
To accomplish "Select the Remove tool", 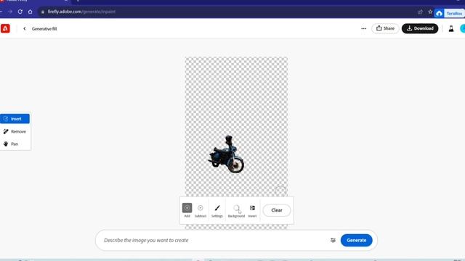I will 15,131.
